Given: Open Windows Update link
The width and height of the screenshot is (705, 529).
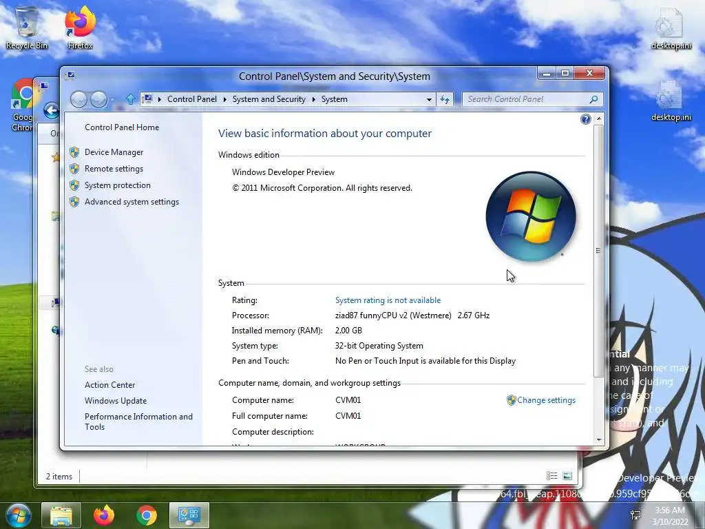Looking at the screenshot, I should [116, 401].
